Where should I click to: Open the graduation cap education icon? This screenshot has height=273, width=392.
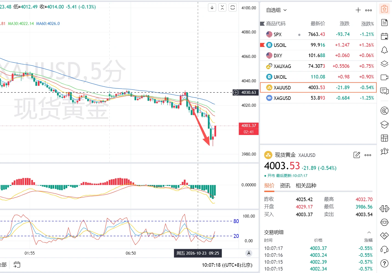click(x=384, y=124)
